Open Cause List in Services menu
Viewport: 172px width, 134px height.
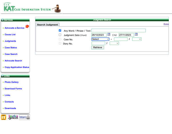click(x=10, y=35)
